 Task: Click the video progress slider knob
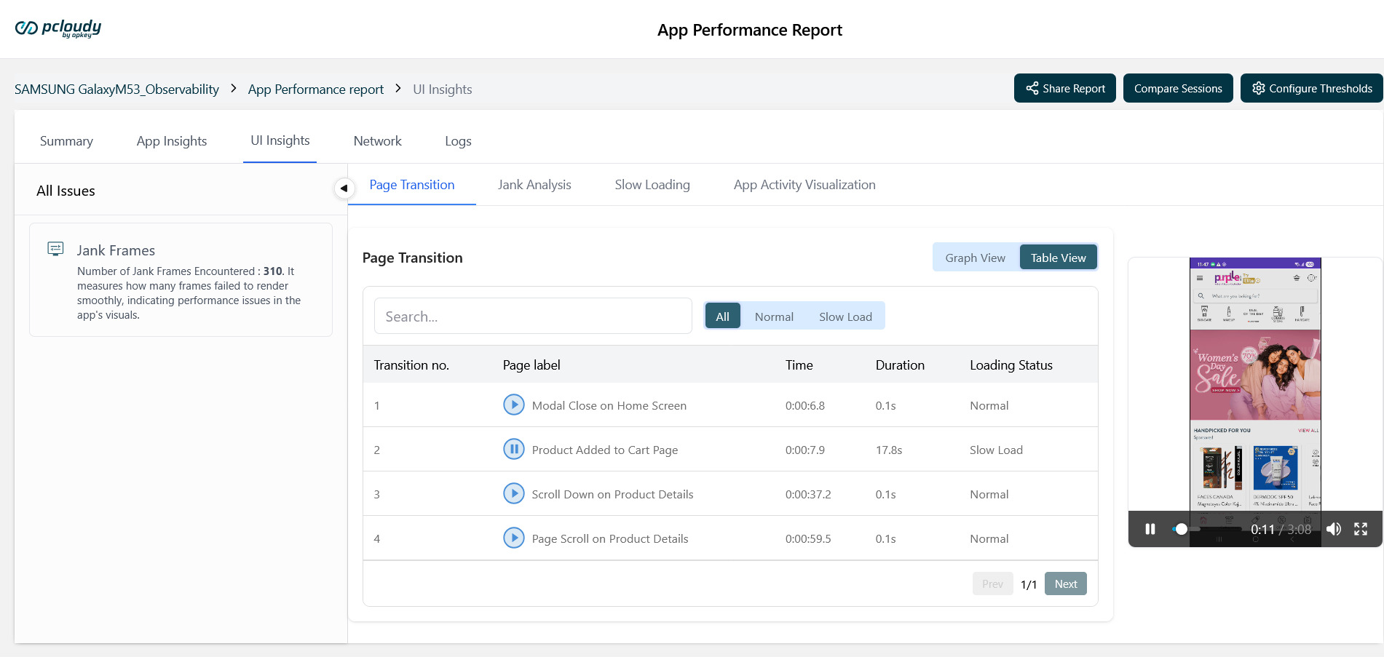pyautogui.click(x=1181, y=529)
